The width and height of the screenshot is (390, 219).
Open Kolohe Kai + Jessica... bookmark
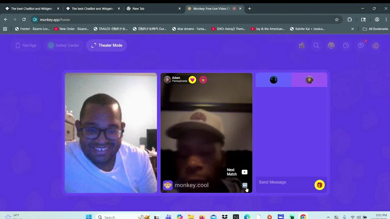[x=307, y=29]
